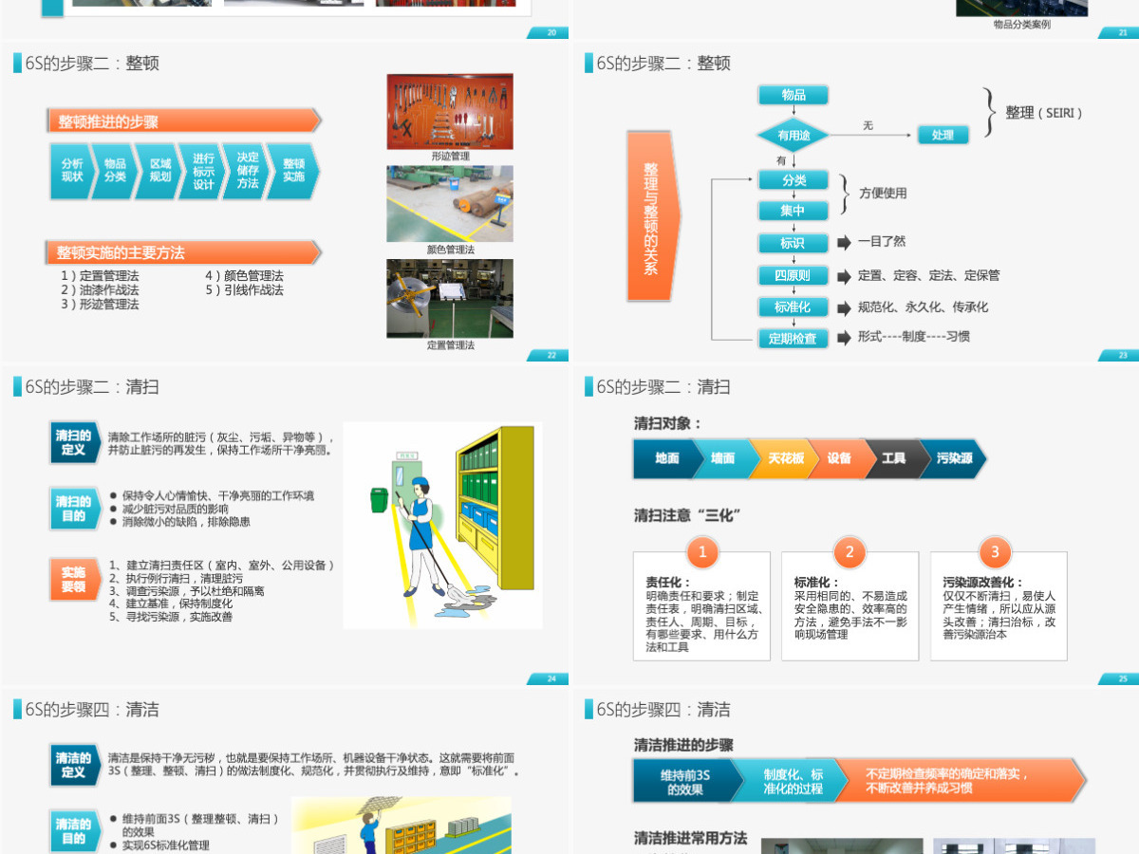Screen dimensions: 1139x854
Task: Click the text 形式----制度----习惯
Action: click(x=913, y=336)
